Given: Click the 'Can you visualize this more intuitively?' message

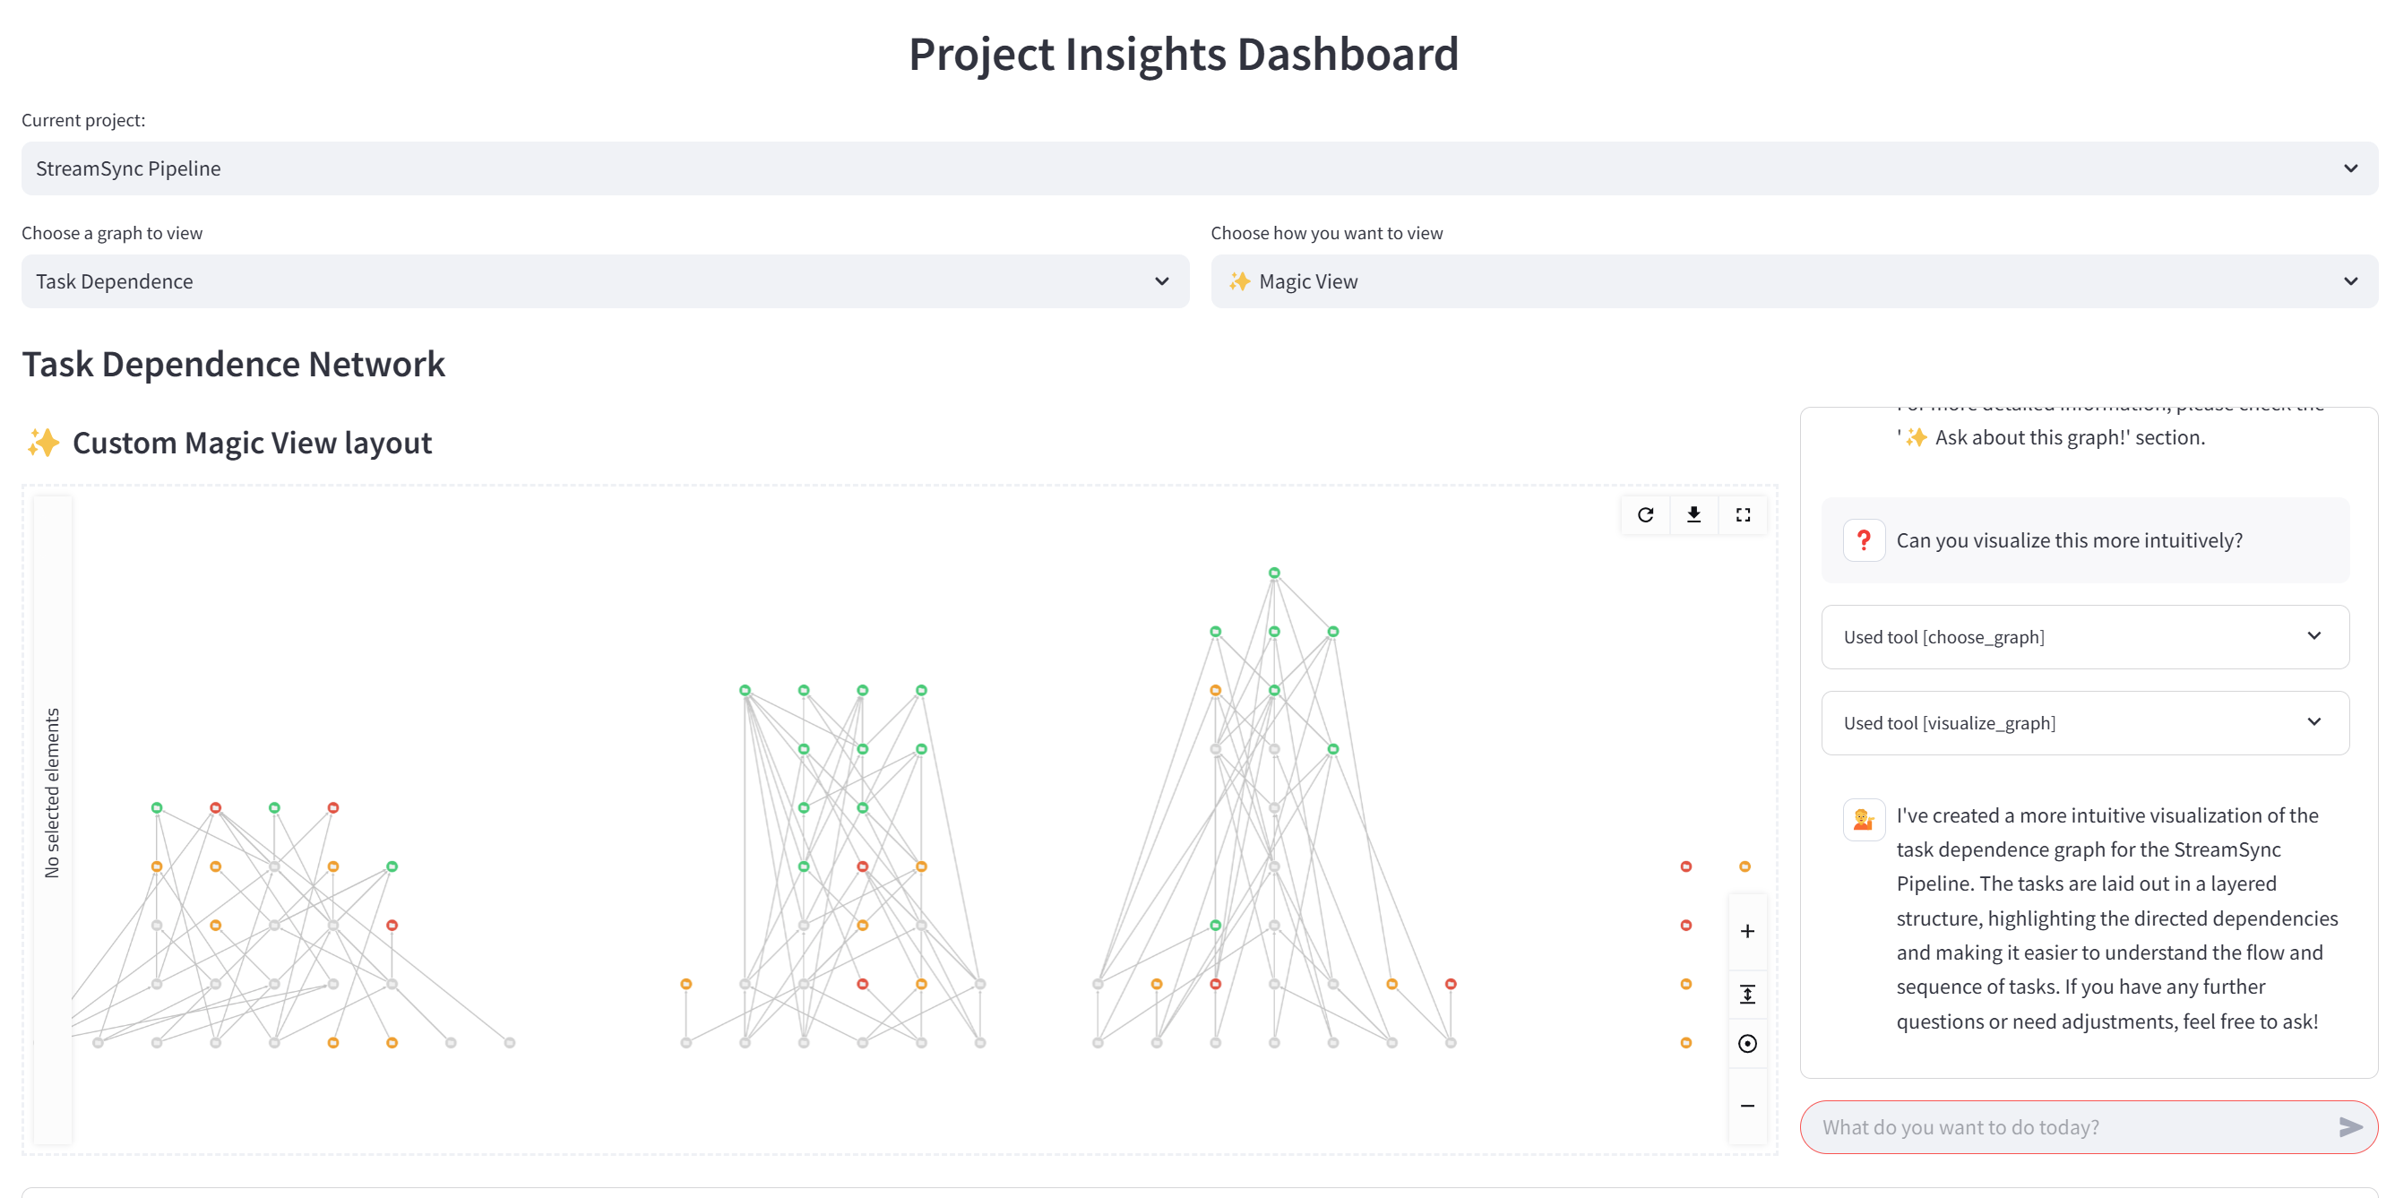Looking at the screenshot, I should pyautogui.click(x=2069, y=540).
